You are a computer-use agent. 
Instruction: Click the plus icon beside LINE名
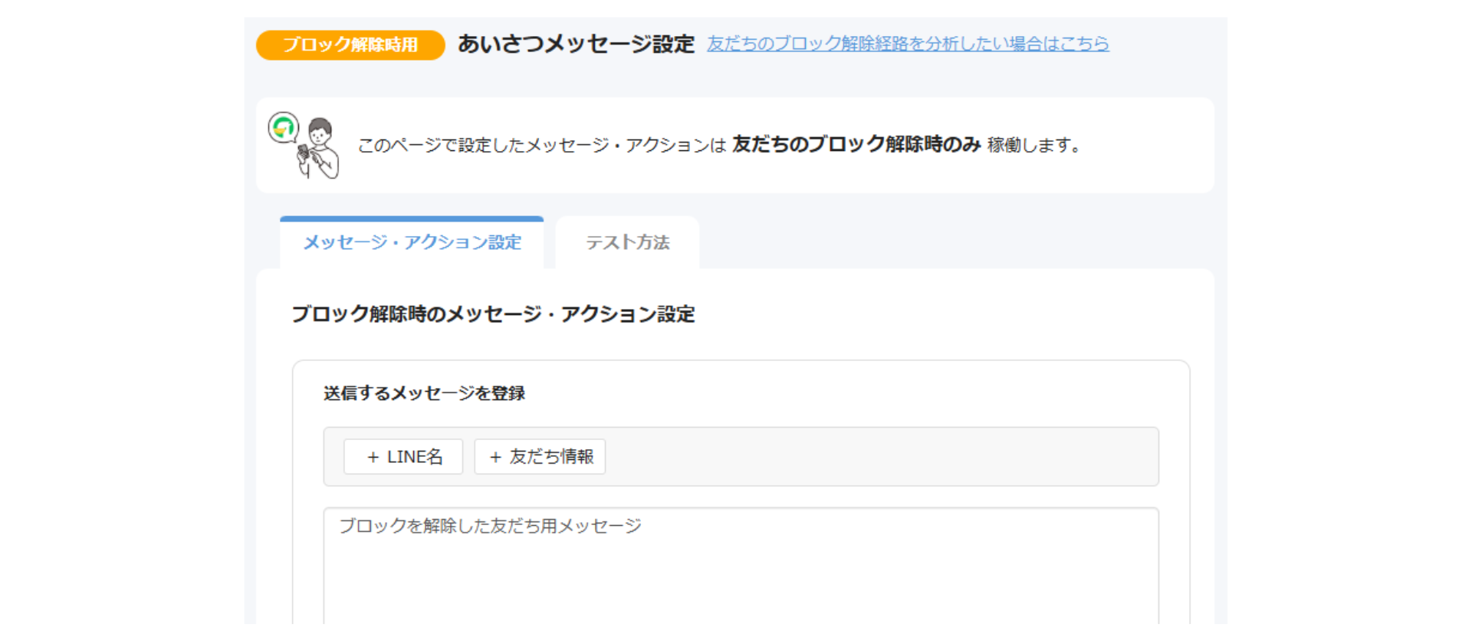(x=373, y=458)
